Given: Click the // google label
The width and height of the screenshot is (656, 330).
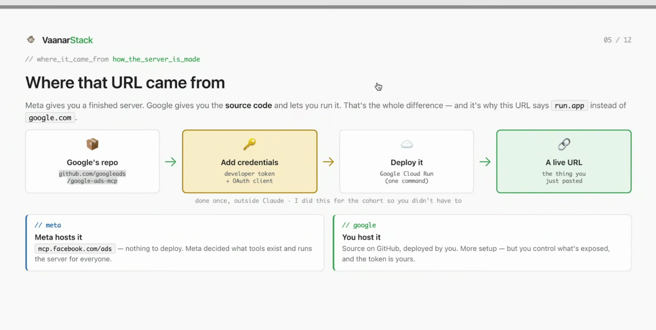Looking at the screenshot, I should pos(359,225).
